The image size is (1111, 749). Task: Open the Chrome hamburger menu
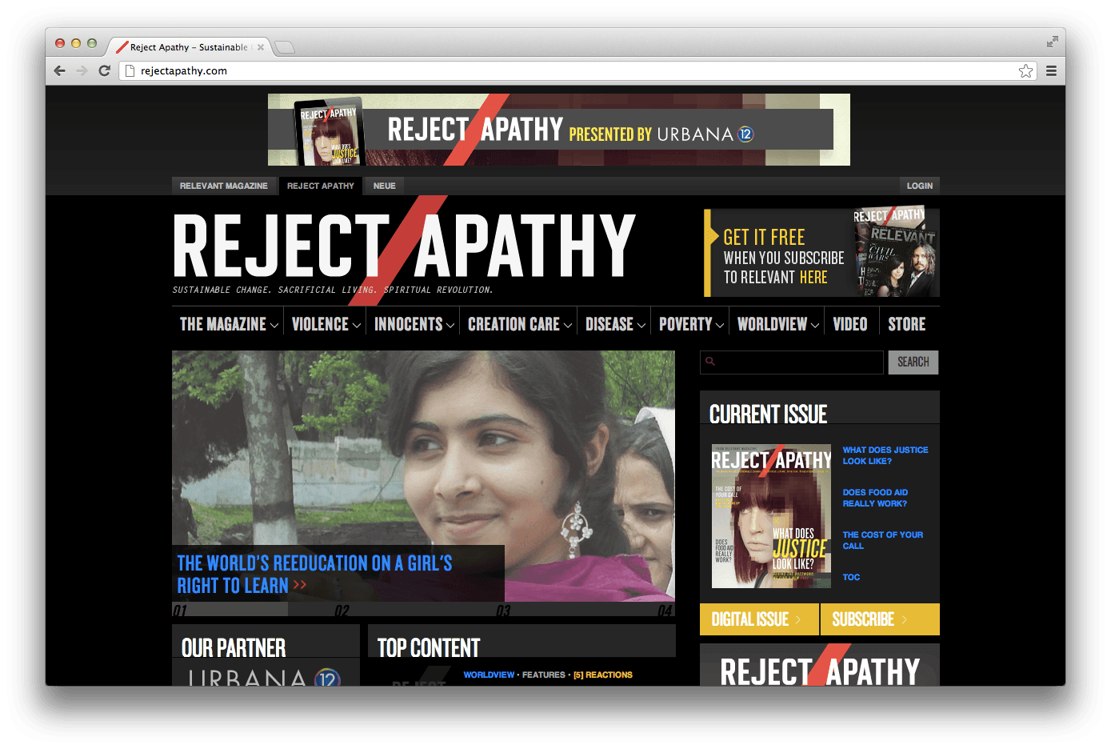click(x=1051, y=71)
